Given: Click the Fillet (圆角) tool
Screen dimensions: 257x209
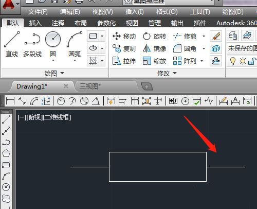Looking at the screenshot, I should tap(185, 49).
